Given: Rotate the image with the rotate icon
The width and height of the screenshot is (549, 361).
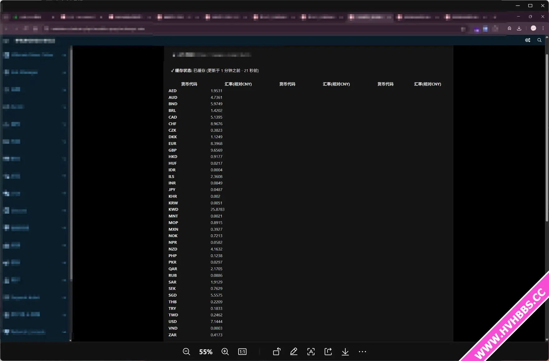Looking at the screenshot, I should point(277,352).
